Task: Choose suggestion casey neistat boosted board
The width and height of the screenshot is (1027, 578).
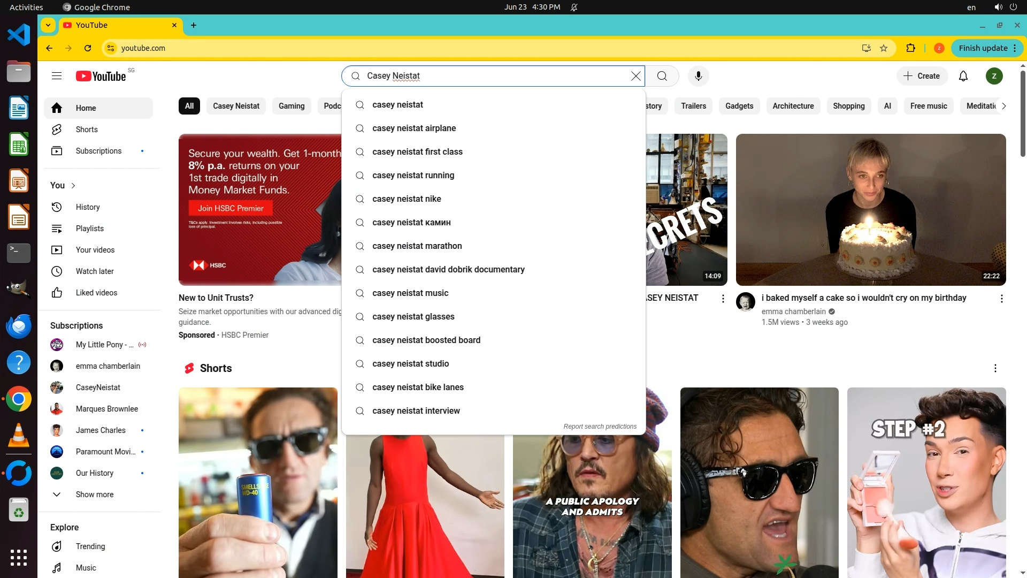Action: [426, 340]
